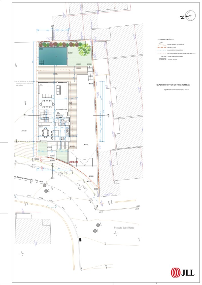Click the Legenda Gráfica heading
Screen dimensions: 202x285
(166, 39)
